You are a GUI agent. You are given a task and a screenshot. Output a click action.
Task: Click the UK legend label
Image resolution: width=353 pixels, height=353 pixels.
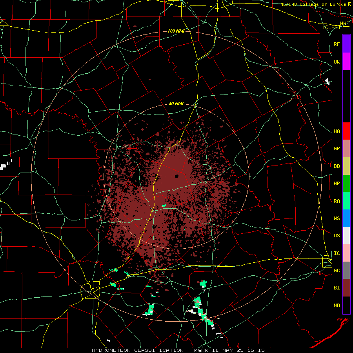pos(337,62)
